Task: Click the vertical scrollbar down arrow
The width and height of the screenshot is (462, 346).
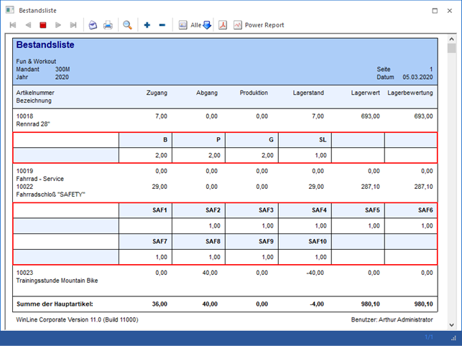Action: [451, 324]
